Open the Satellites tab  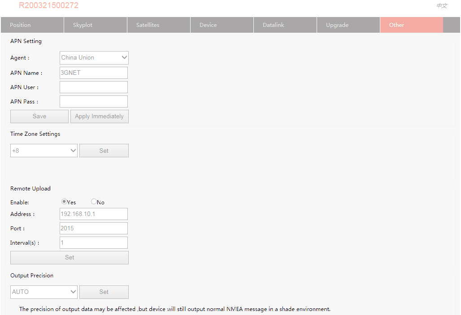[159, 25]
